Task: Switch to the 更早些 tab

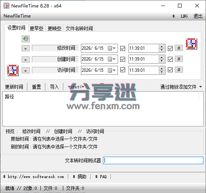Action: pyautogui.click(x=37, y=28)
